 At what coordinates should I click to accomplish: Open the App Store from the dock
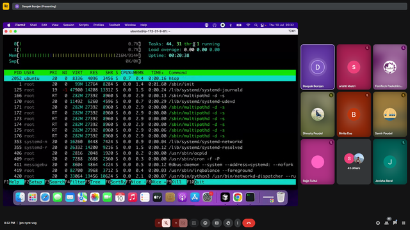[195, 197]
